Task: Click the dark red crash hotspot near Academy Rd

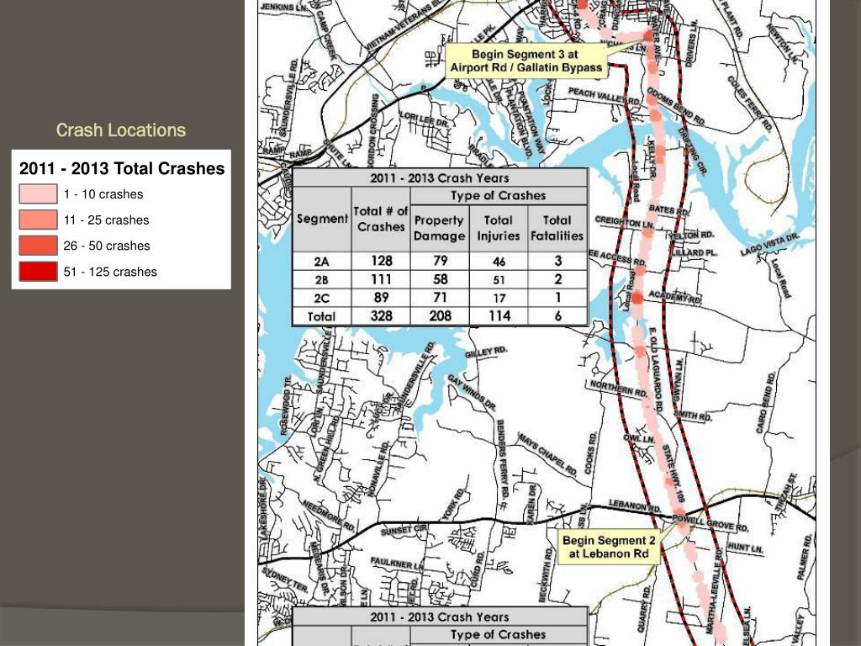Action: coord(637,299)
